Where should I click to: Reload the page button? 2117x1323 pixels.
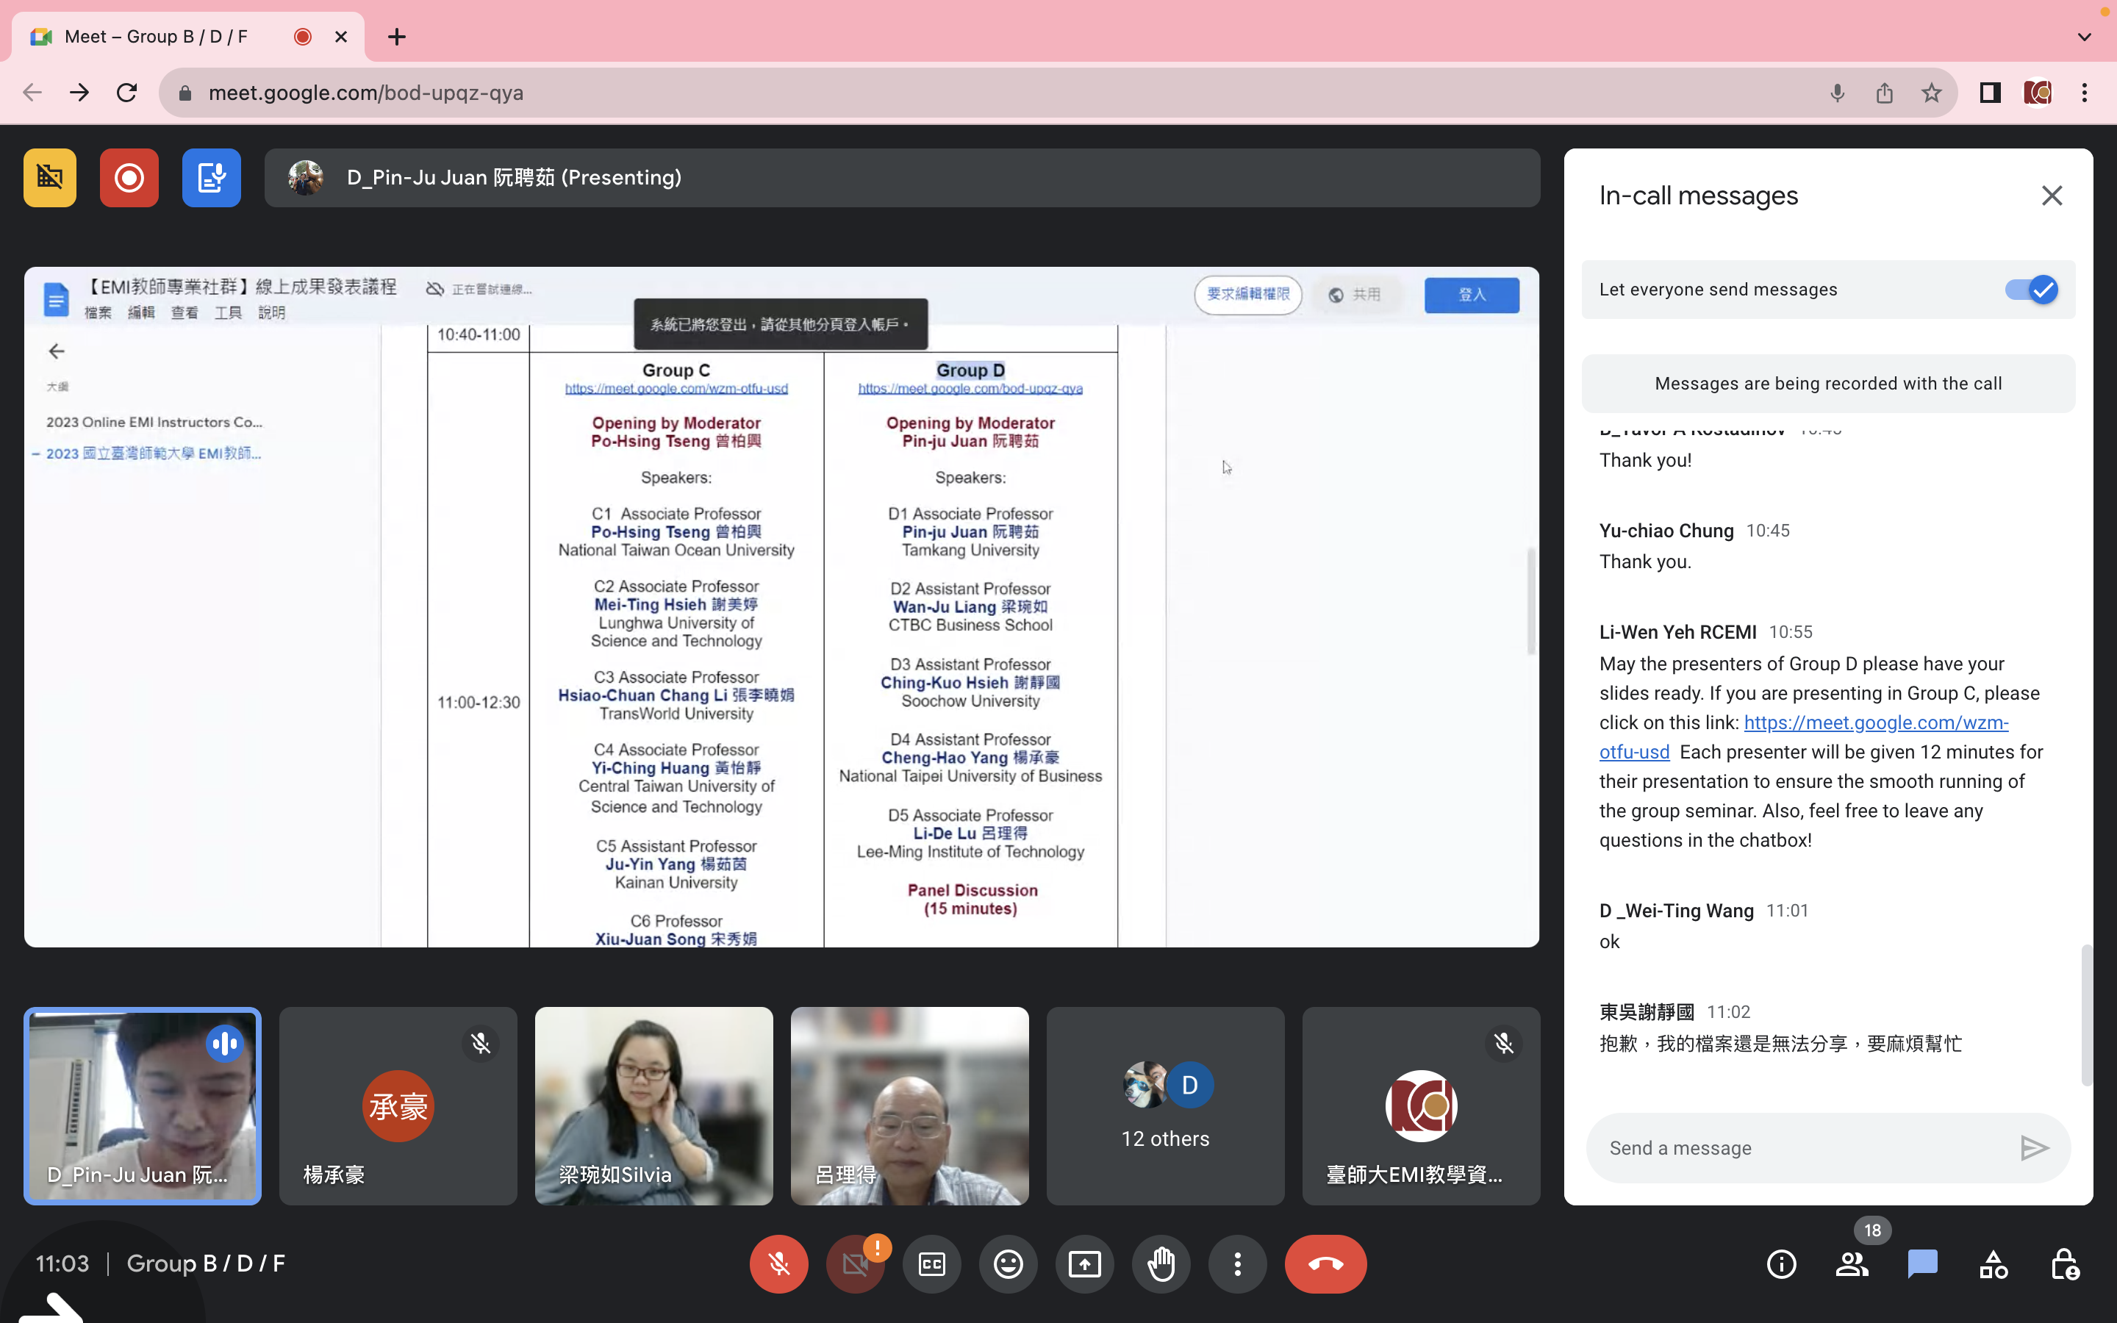point(127,93)
